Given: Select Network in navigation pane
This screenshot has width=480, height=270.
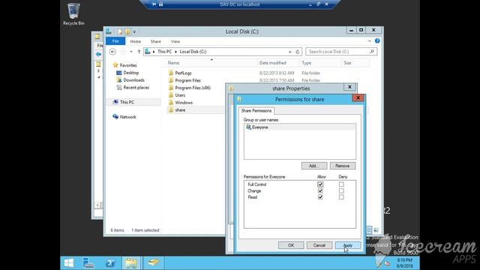Looking at the screenshot, I should (128, 117).
